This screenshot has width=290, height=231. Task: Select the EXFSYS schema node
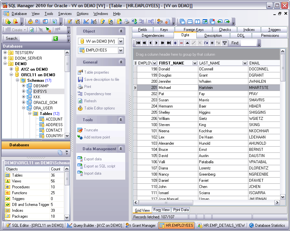pyautogui.click(x=40, y=92)
